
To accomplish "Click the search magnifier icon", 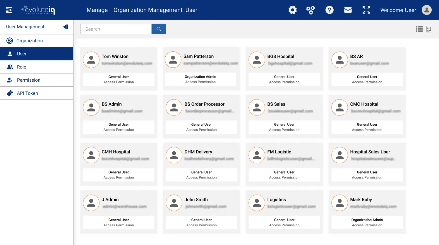I will point(159,29).
